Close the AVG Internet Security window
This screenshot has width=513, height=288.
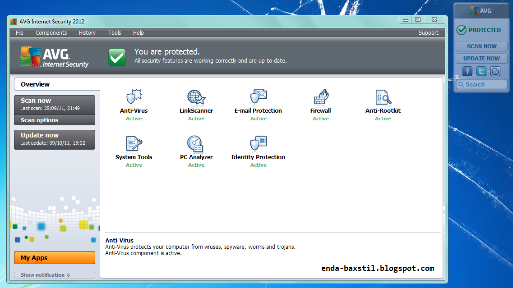pyautogui.click(x=434, y=20)
